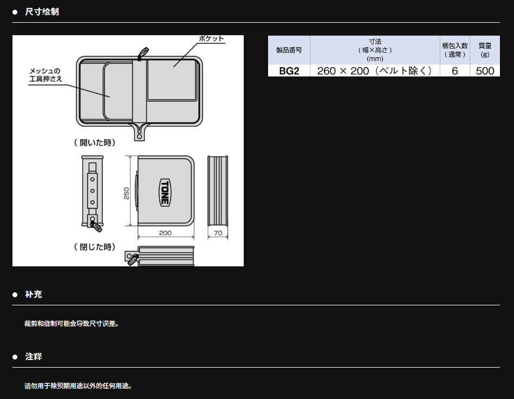The image size is (514, 399).
Task: Select the 补充 section heading
Action: tap(33, 295)
